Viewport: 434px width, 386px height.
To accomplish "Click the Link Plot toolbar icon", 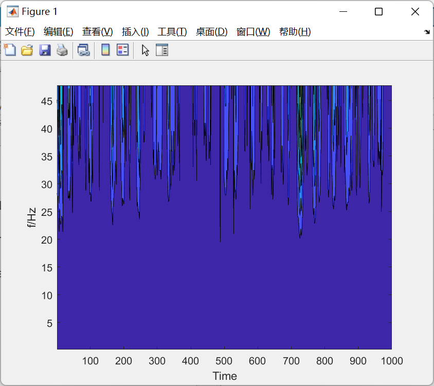I will [x=83, y=50].
